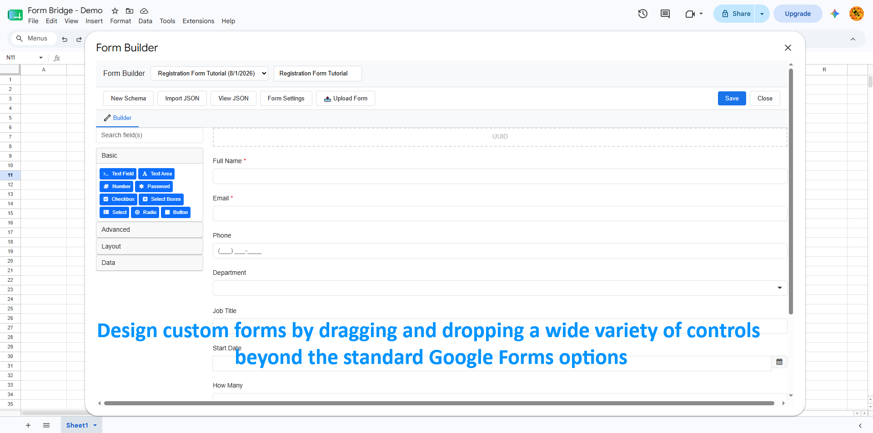Open the all sheets list icon

[46, 425]
